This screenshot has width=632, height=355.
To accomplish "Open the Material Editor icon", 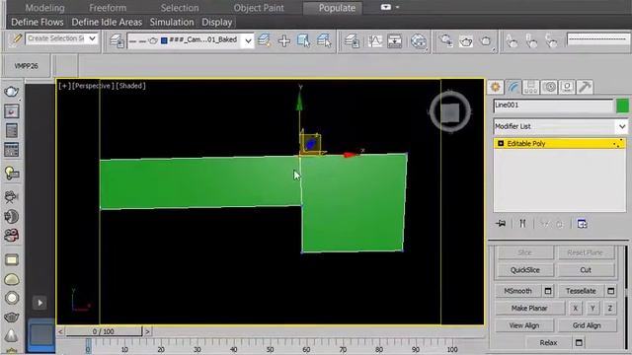I will (x=419, y=40).
